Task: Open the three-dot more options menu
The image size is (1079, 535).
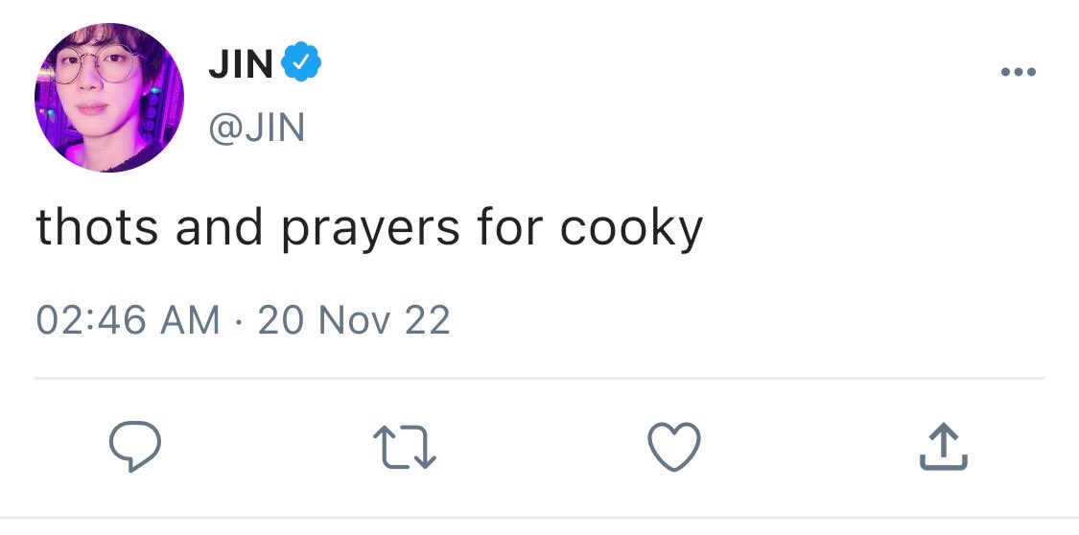Action: [x=1019, y=72]
